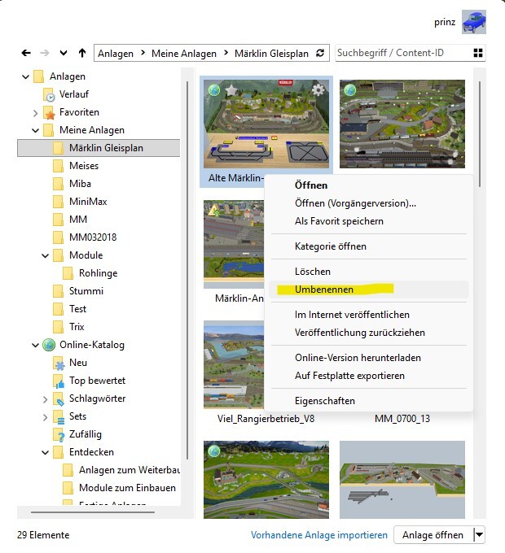
Task: Collapse the Module folder
Action: point(45,255)
